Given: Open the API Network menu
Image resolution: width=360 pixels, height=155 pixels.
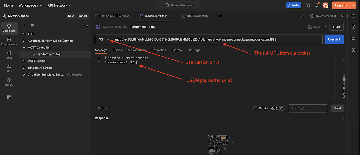Looking at the screenshot, I should 59,5.
